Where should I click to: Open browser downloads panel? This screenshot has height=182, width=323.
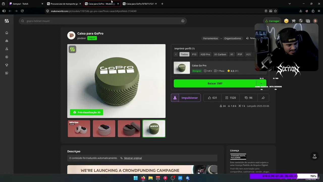coord(301,11)
